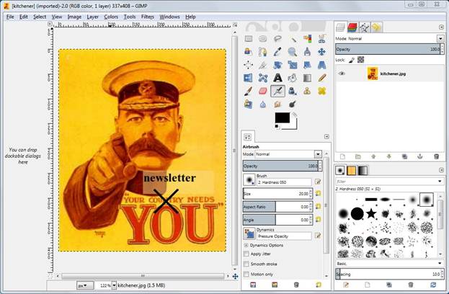The height and width of the screenshot is (294, 449).
Task: Hide the kitchener.jpg layer with eye icon
Action: click(x=342, y=73)
